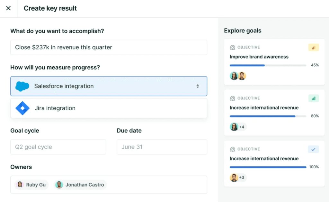Click the Improve brand awareness 45% progress bar

[x=268, y=65]
